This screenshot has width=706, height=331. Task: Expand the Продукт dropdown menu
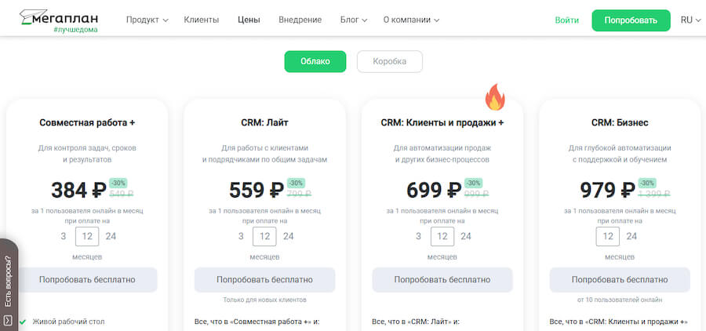[147, 20]
